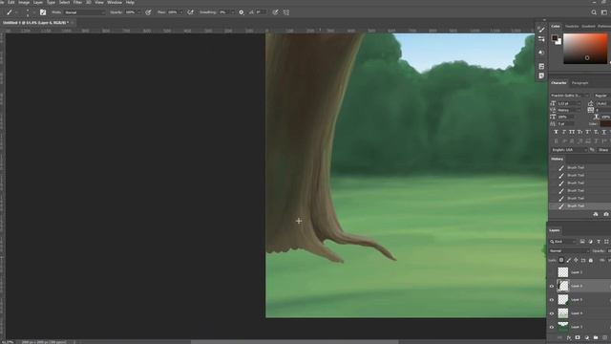Open the layer filter Kind dropdown
The image size is (611, 344).
click(x=562, y=242)
